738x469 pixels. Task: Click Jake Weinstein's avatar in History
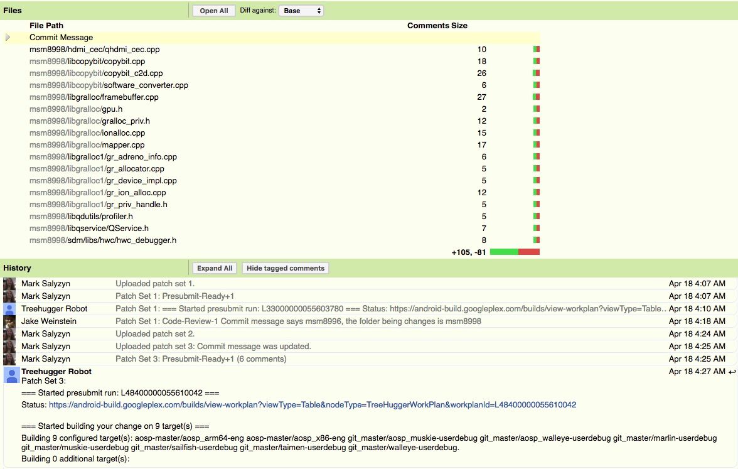[x=9, y=321]
